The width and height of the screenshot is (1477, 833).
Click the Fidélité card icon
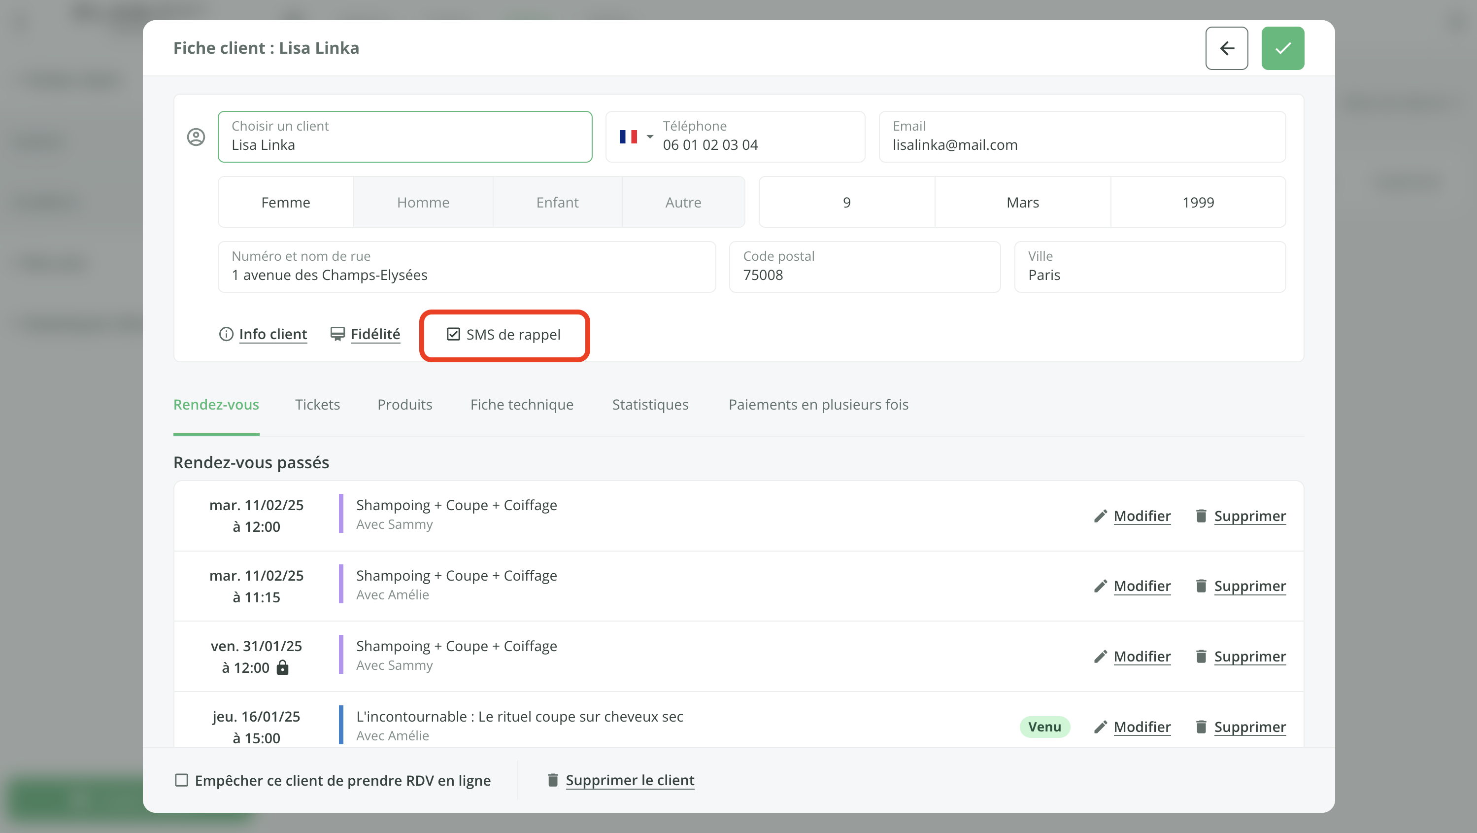[x=337, y=334]
